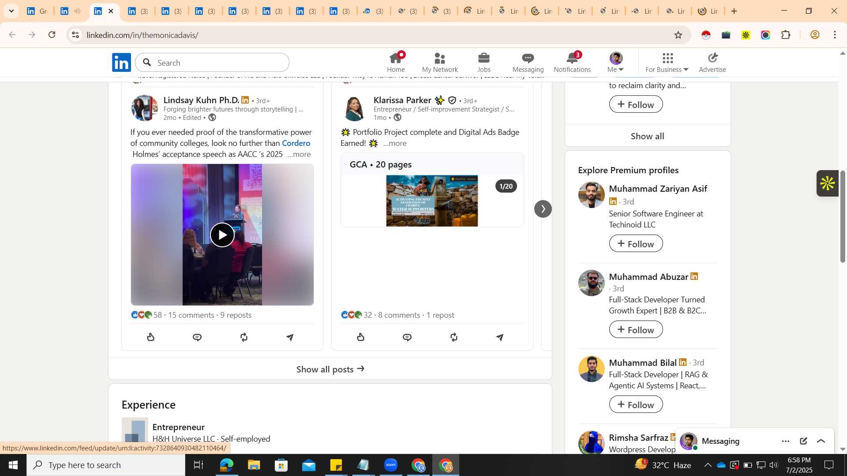847x476 pixels.
Task: Expand the messaging panel chevron
Action: coord(821,441)
